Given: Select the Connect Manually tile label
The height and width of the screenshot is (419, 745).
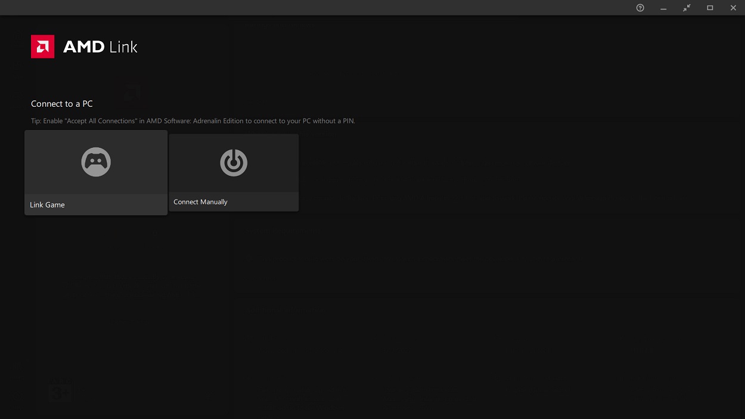Looking at the screenshot, I should [200, 202].
